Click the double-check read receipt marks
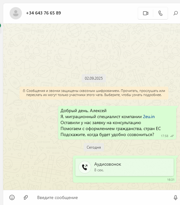Screen dimensions: 180x205 (x=172, y=136)
